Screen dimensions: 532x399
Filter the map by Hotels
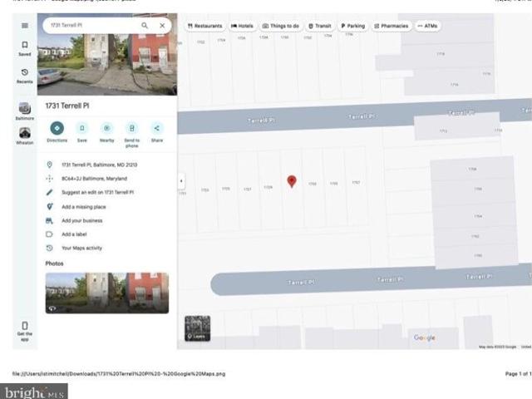[x=242, y=26]
